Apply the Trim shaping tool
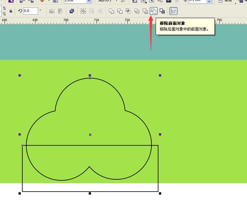This screenshot has width=247, height=203. click(x=120, y=11)
